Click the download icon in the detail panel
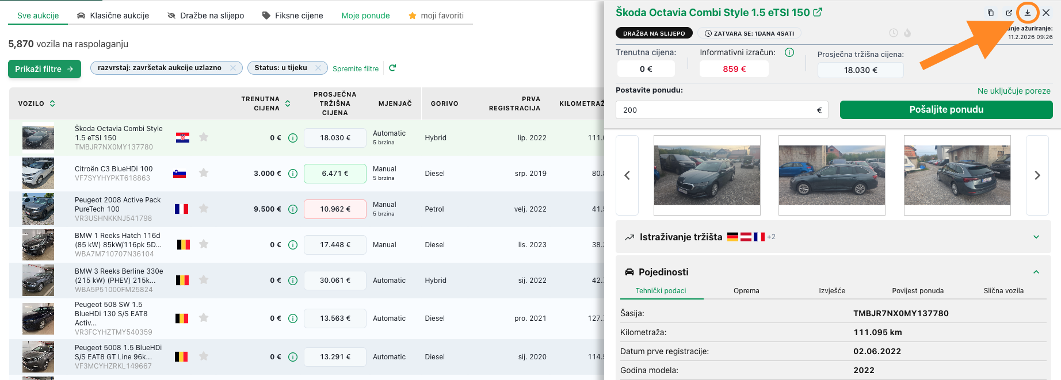This screenshot has height=380, width=1061. pyautogui.click(x=1027, y=13)
